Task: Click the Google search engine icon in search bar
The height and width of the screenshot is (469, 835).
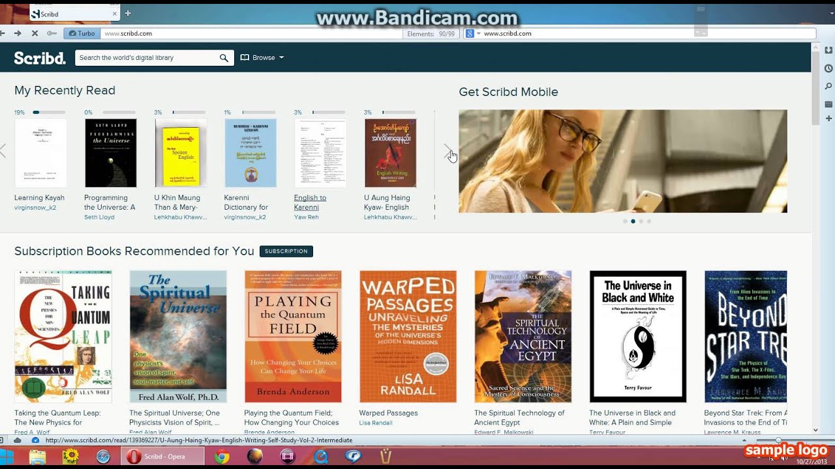Action: pyautogui.click(x=469, y=33)
